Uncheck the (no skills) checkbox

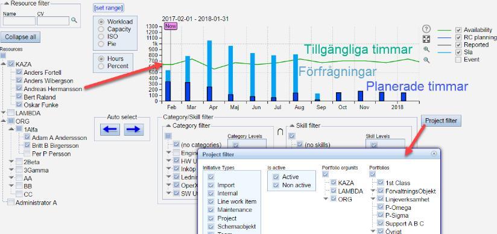300,145
